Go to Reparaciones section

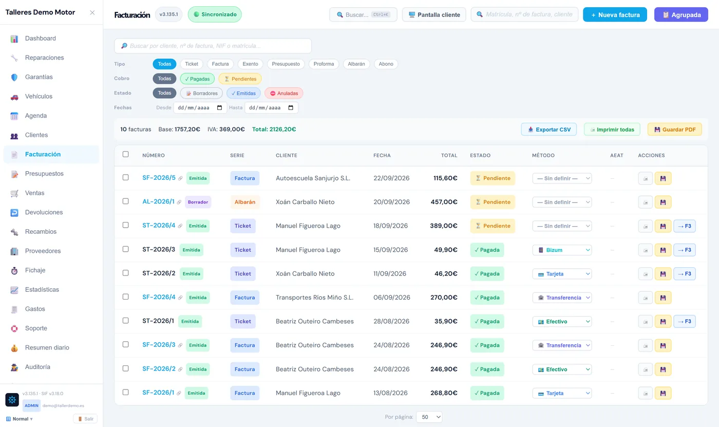pyautogui.click(x=51, y=58)
